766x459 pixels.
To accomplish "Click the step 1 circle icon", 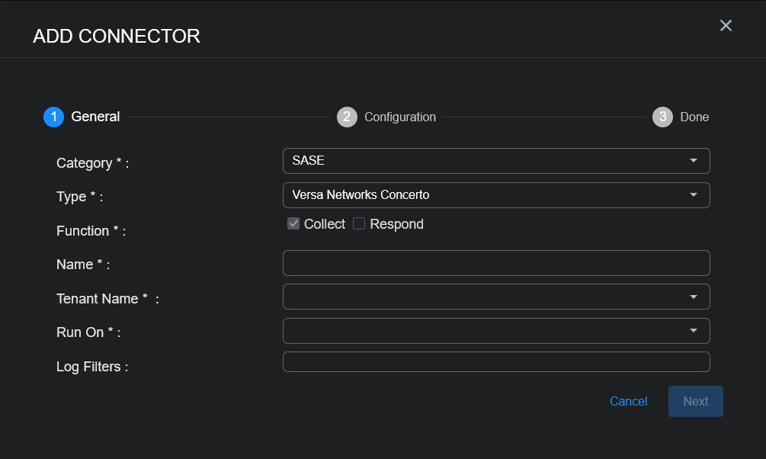I will click(x=53, y=117).
